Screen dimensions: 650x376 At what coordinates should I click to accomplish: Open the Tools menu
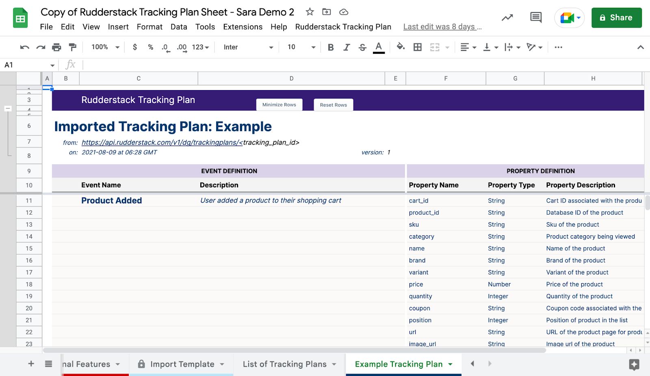coord(205,27)
